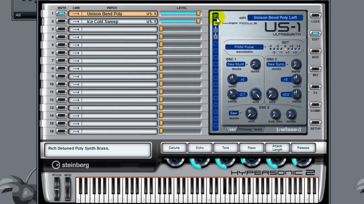Viewport: 364px width, 204px height.
Task: Open the LOAD page
Action: point(315,16)
